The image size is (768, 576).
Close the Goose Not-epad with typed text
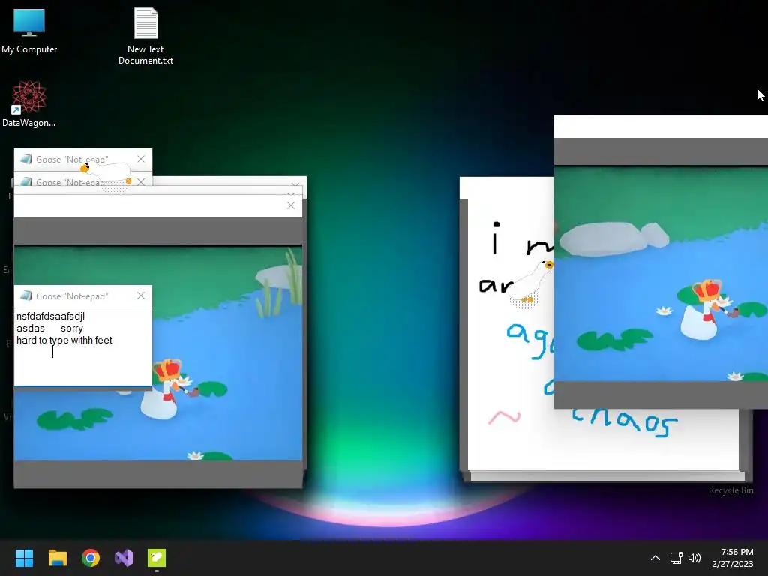(x=141, y=295)
